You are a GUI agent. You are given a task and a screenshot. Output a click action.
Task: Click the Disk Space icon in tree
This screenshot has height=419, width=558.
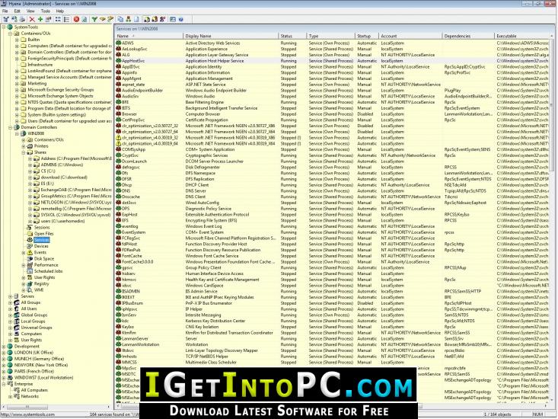(30, 259)
